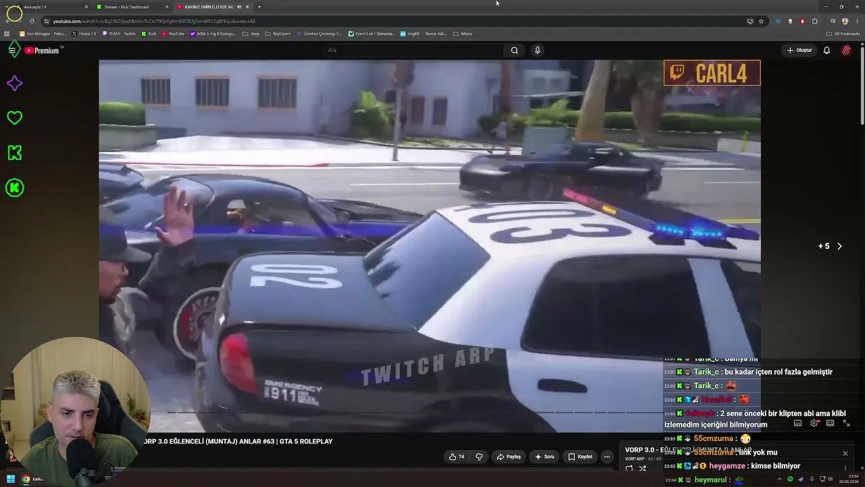
Task: Click the video title GTA 5 ROLEPLAY
Action: [238, 441]
